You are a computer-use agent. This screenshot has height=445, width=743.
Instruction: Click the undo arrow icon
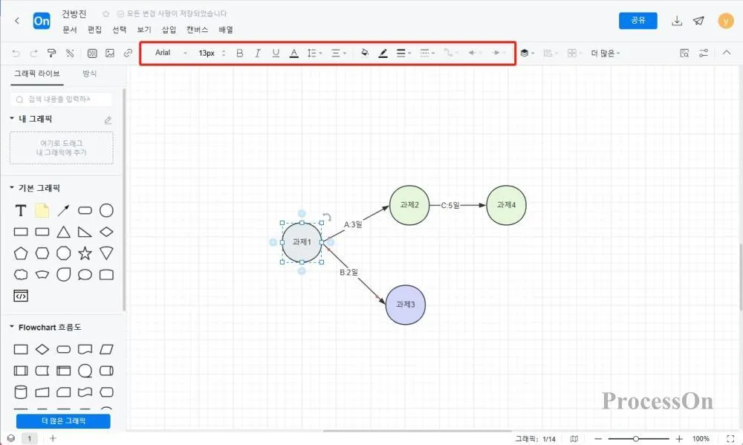pyautogui.click(x=16, y=53)
